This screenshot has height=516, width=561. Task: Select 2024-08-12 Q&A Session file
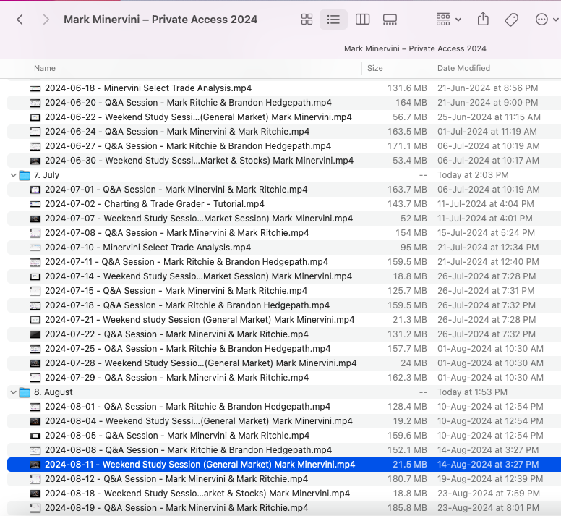click(x=176, y=479)
